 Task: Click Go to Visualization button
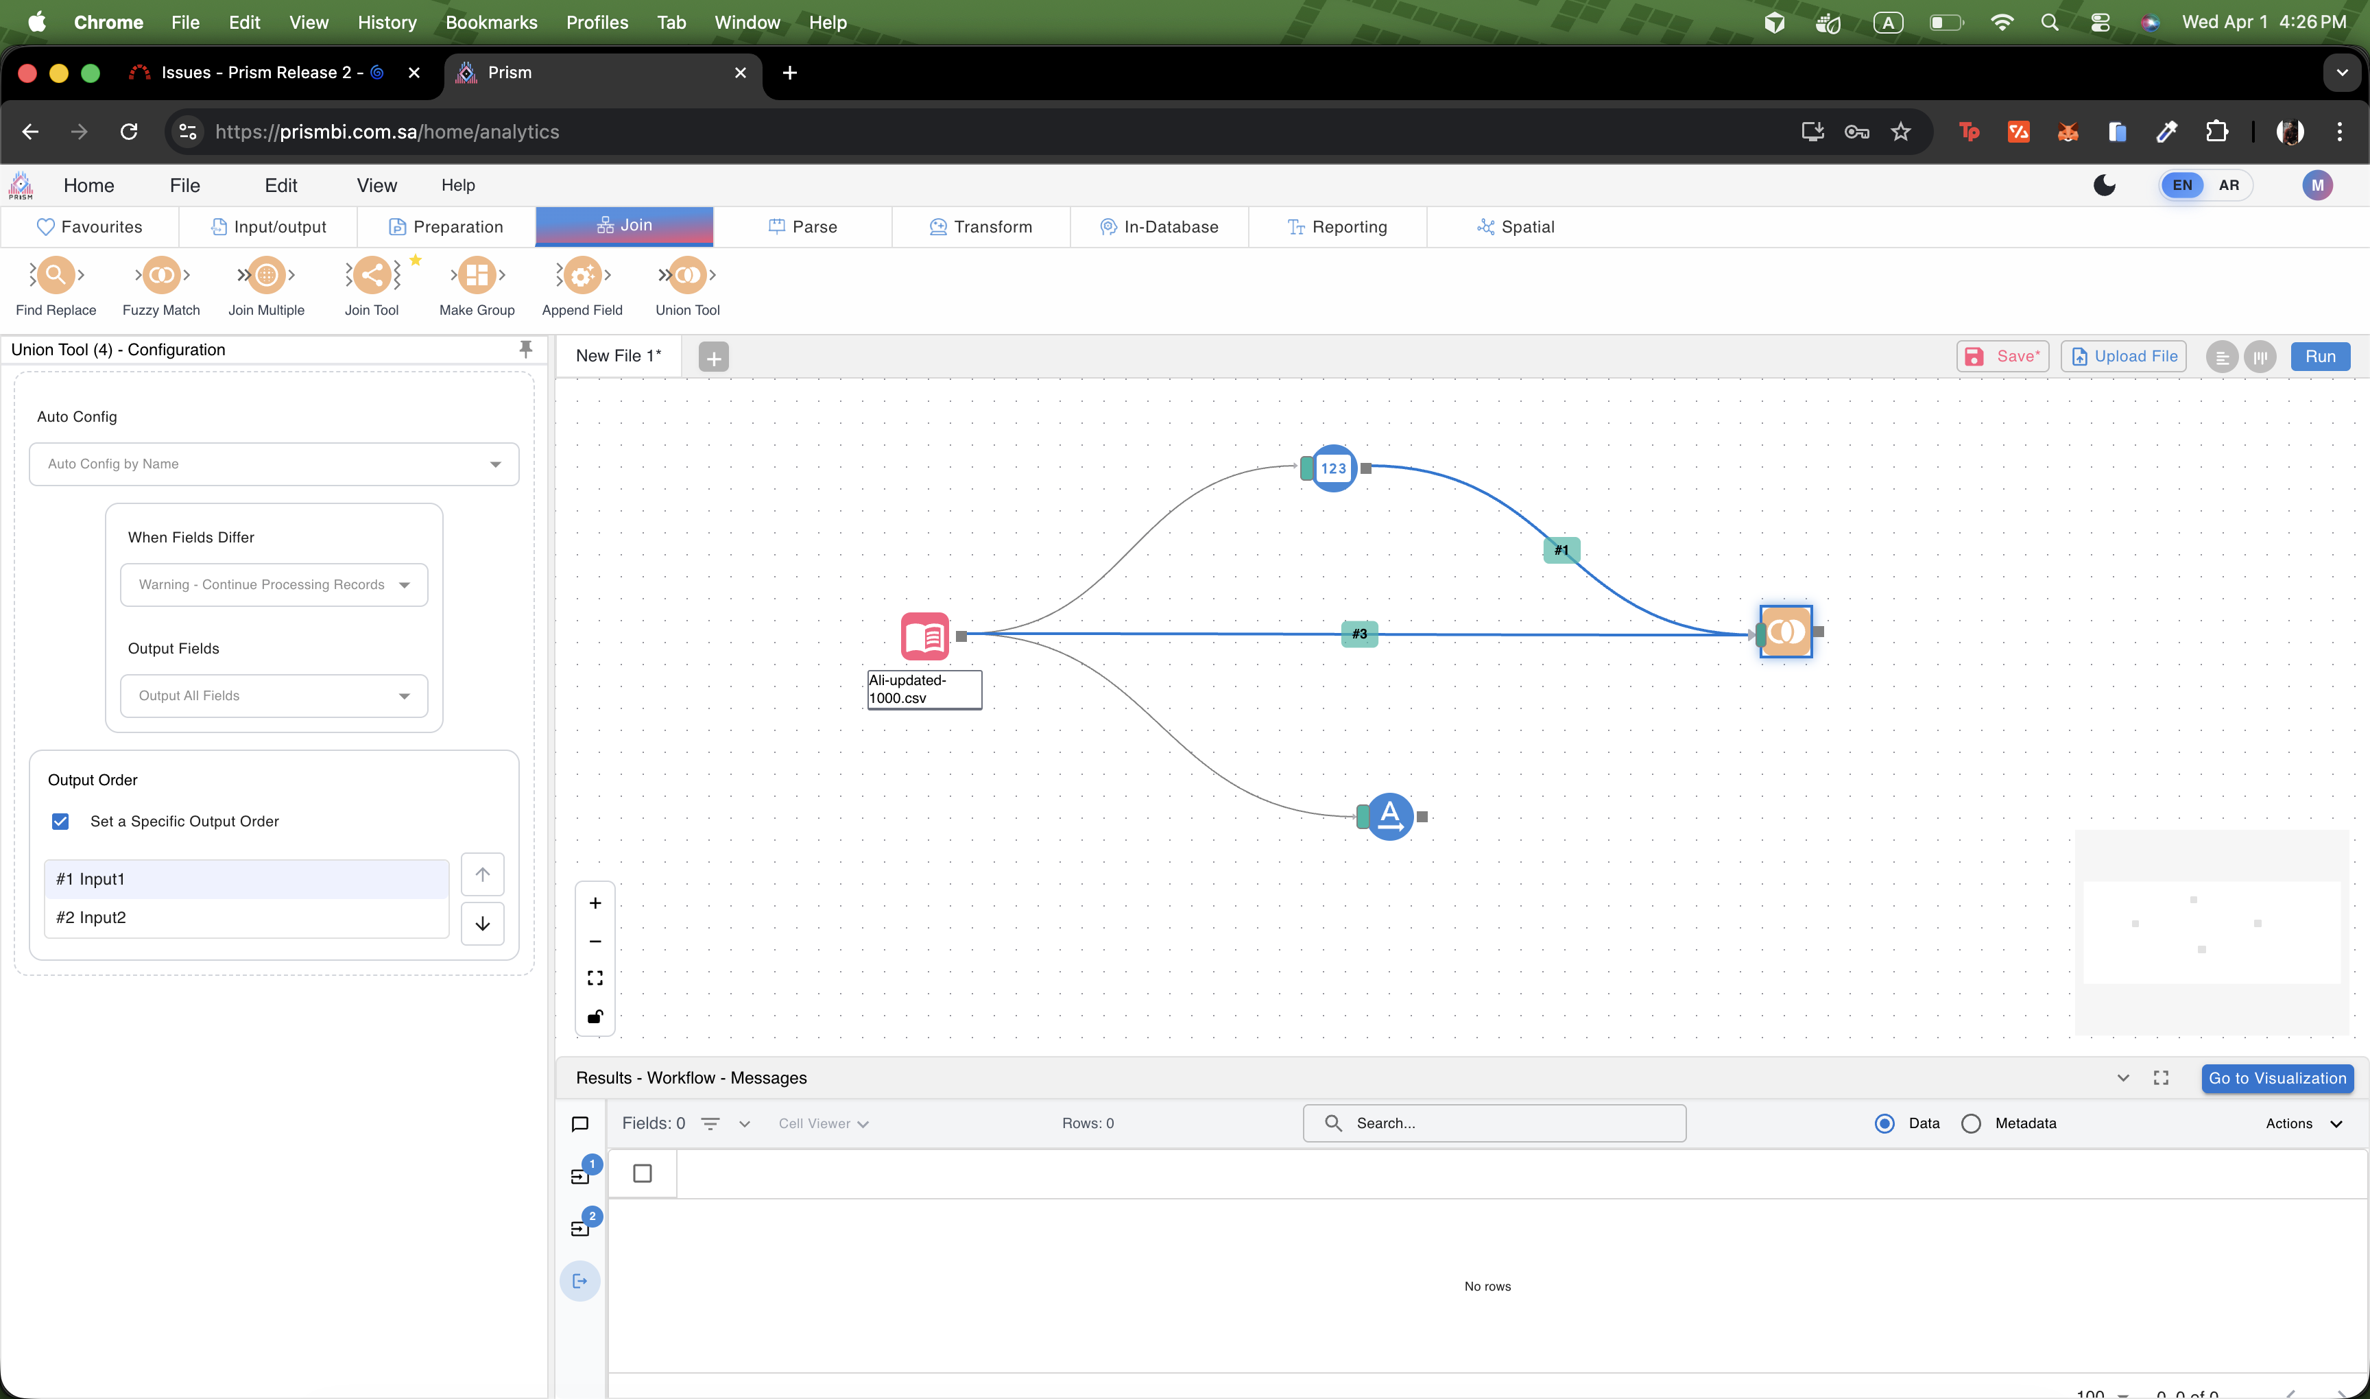(2277, 1079)
